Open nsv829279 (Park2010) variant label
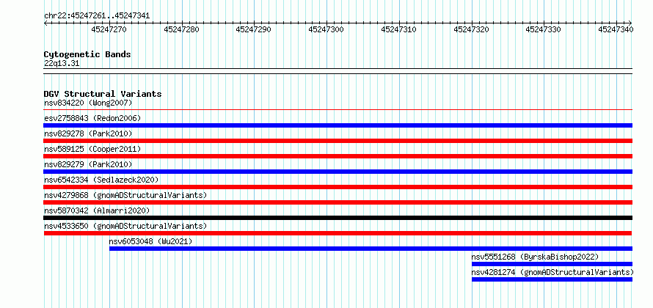Image resolution: width=653 pixels, height=308 pixels. click(88, 164)
